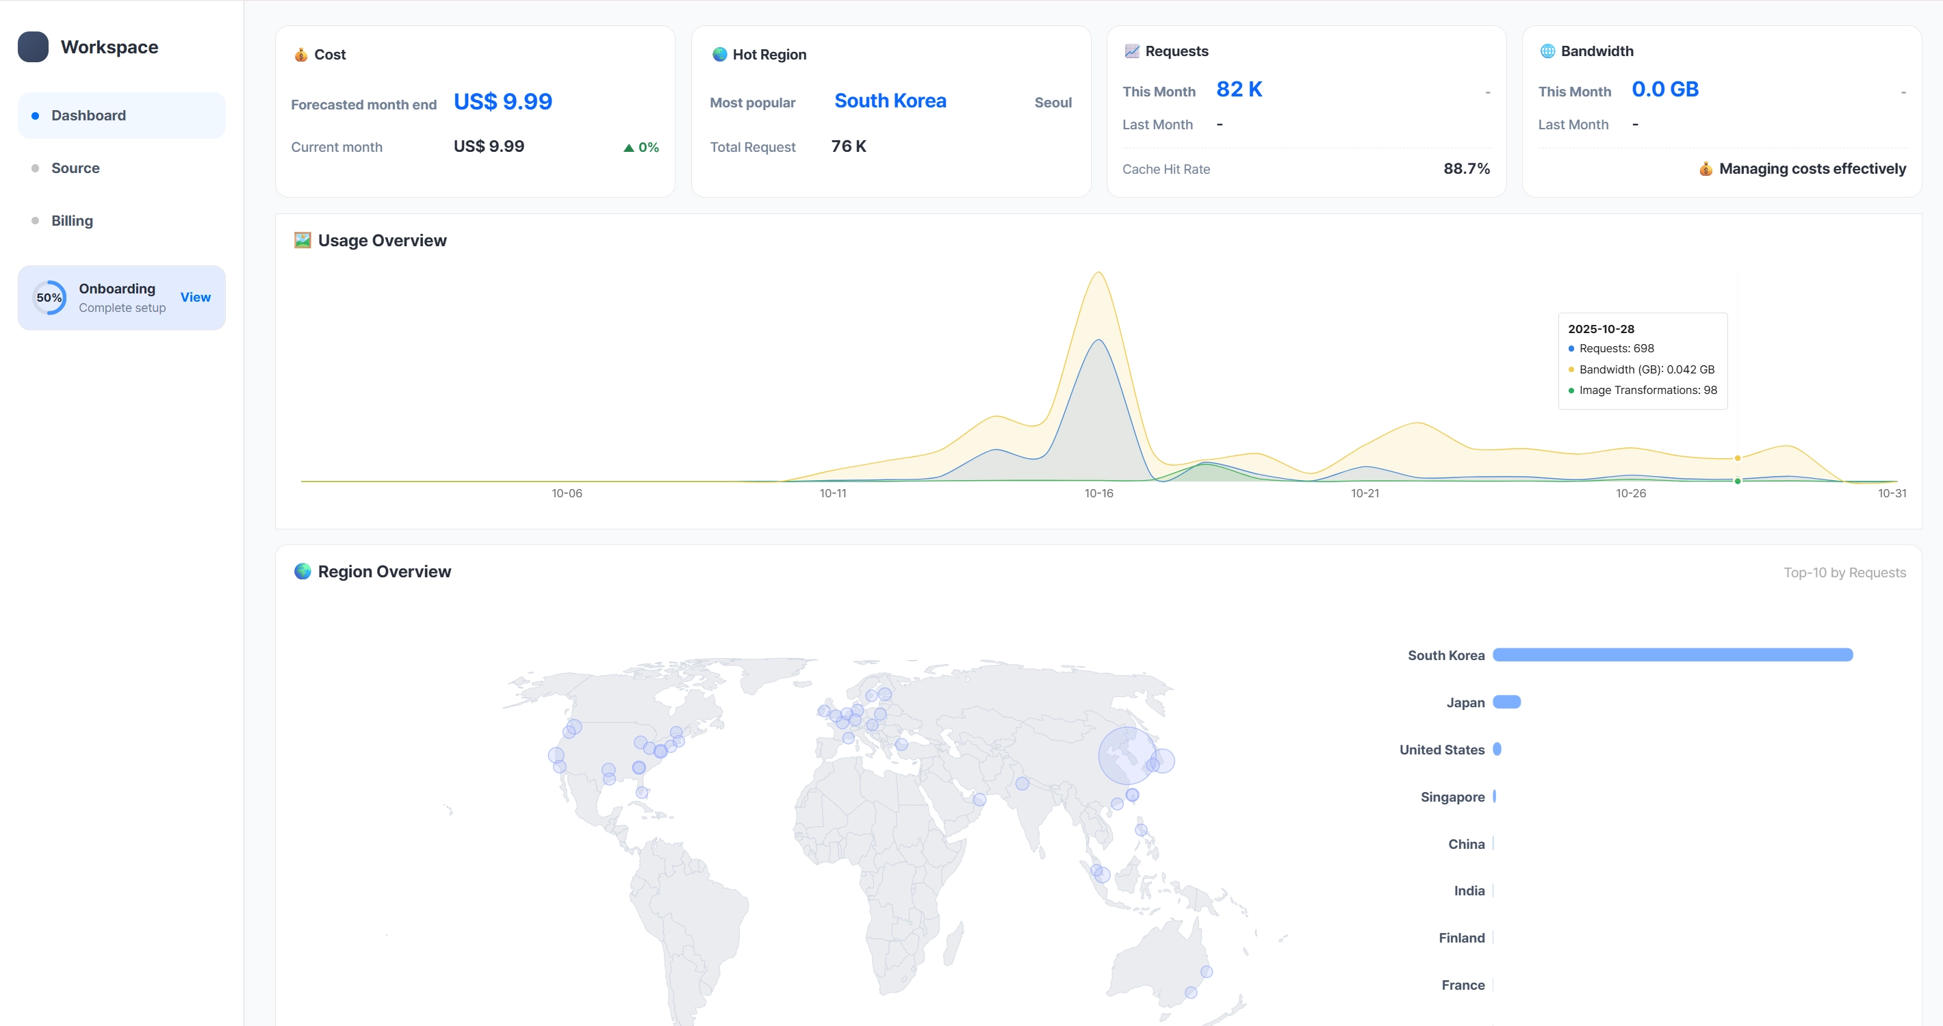Click the View button for Onboarding setup
This screenshot has height=1026, width=1943.
tap(195, 297)
